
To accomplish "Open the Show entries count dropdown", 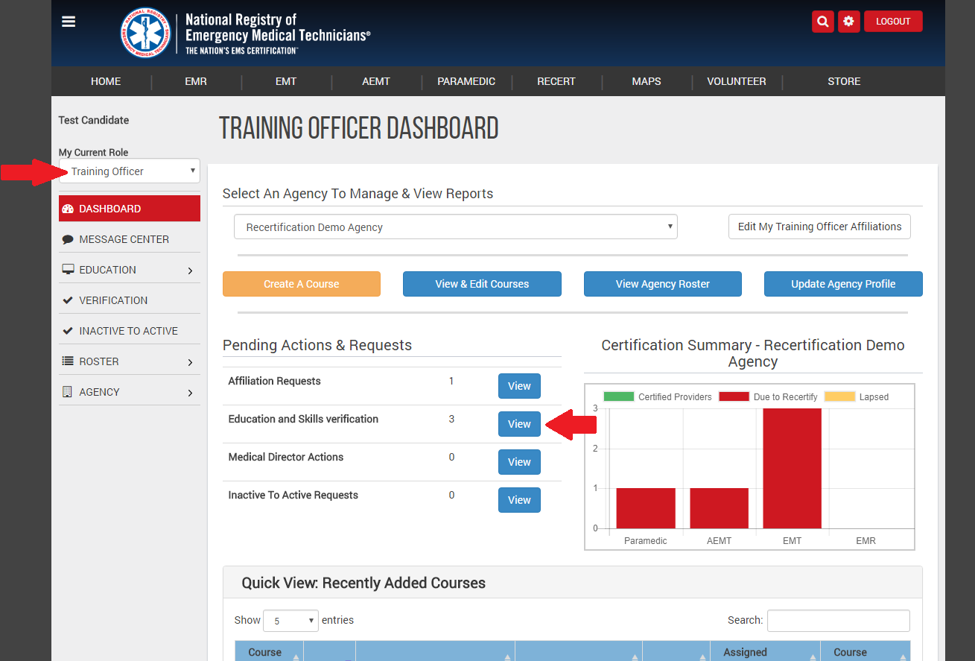I will point(290,620).
